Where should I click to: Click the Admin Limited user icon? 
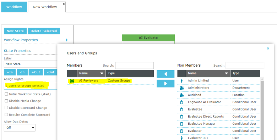pos(181,80)
